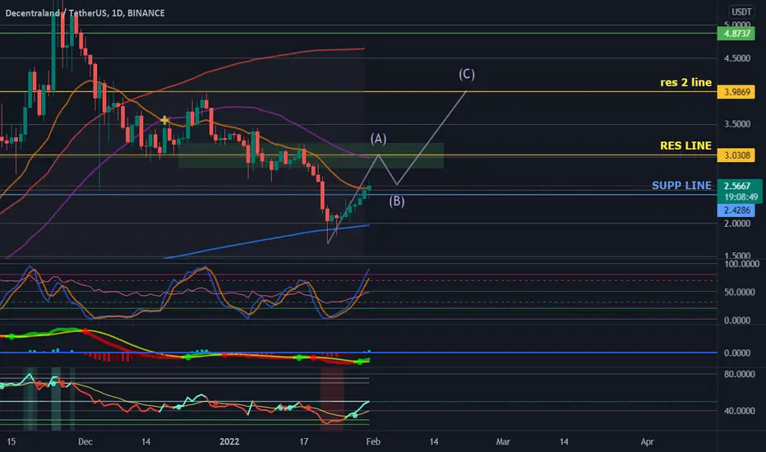Click the 80.0000 RSI scale value
This screenshot has width=766, height=452.
point(739,374)
